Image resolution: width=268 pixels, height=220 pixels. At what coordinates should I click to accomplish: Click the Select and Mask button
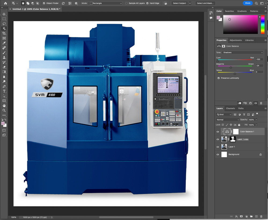(205, 3)
